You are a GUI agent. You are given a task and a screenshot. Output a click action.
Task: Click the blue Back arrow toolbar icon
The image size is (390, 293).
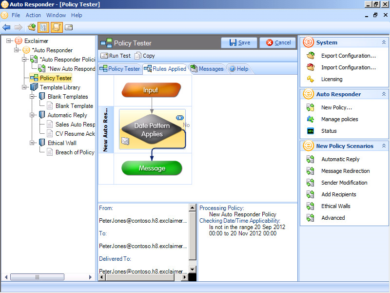pyautogui.click(x=6, y=27)
